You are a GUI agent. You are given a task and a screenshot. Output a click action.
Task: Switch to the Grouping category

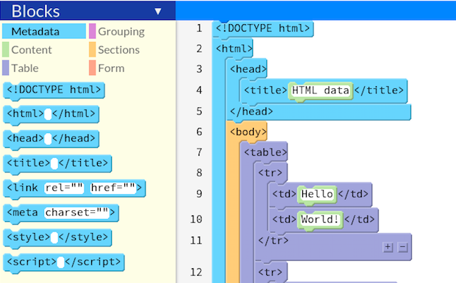[x=121, y=32]
